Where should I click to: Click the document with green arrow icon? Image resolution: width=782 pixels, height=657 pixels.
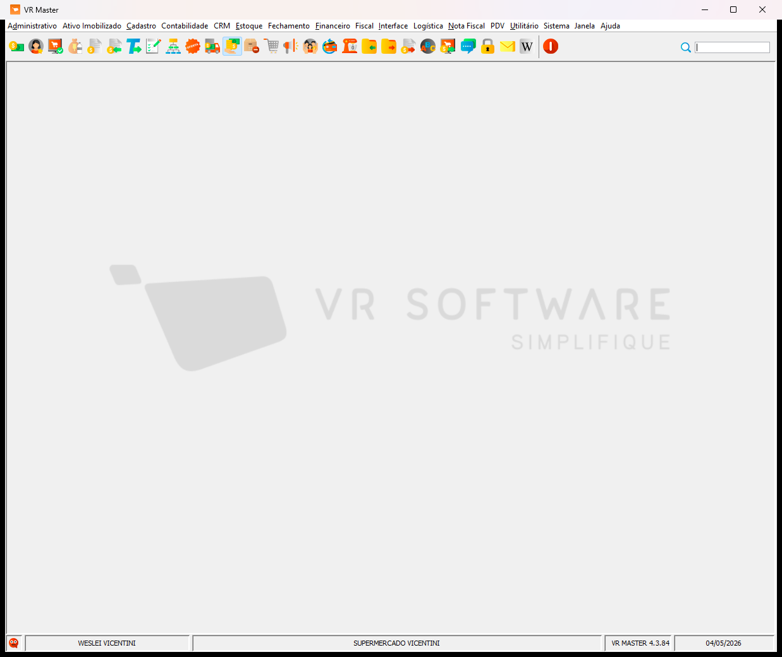pos(114,46)
